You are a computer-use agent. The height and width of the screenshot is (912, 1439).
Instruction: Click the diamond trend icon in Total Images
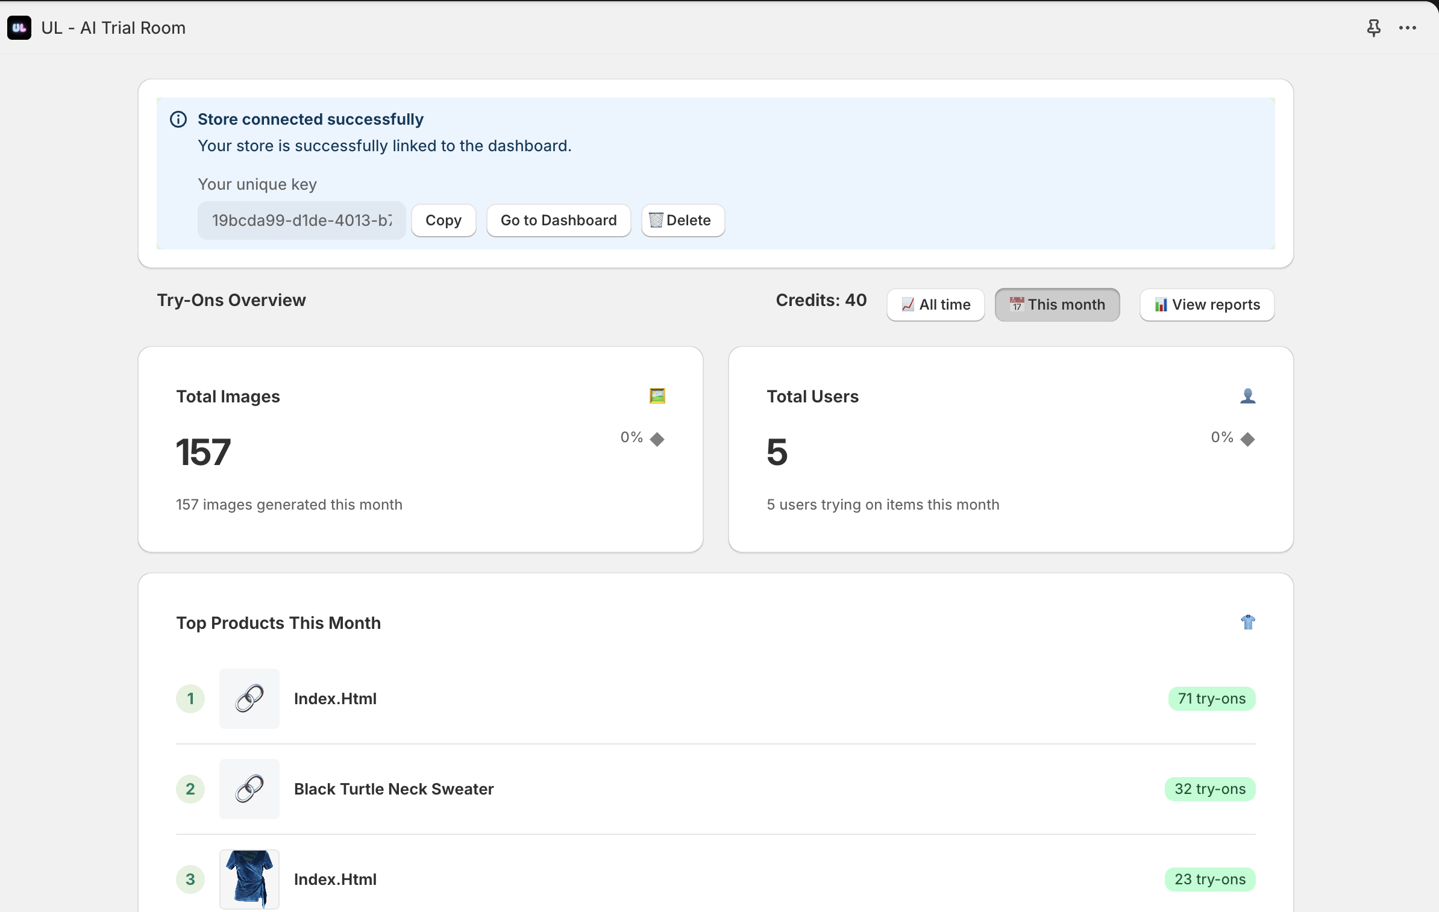[x=657, y=439]
